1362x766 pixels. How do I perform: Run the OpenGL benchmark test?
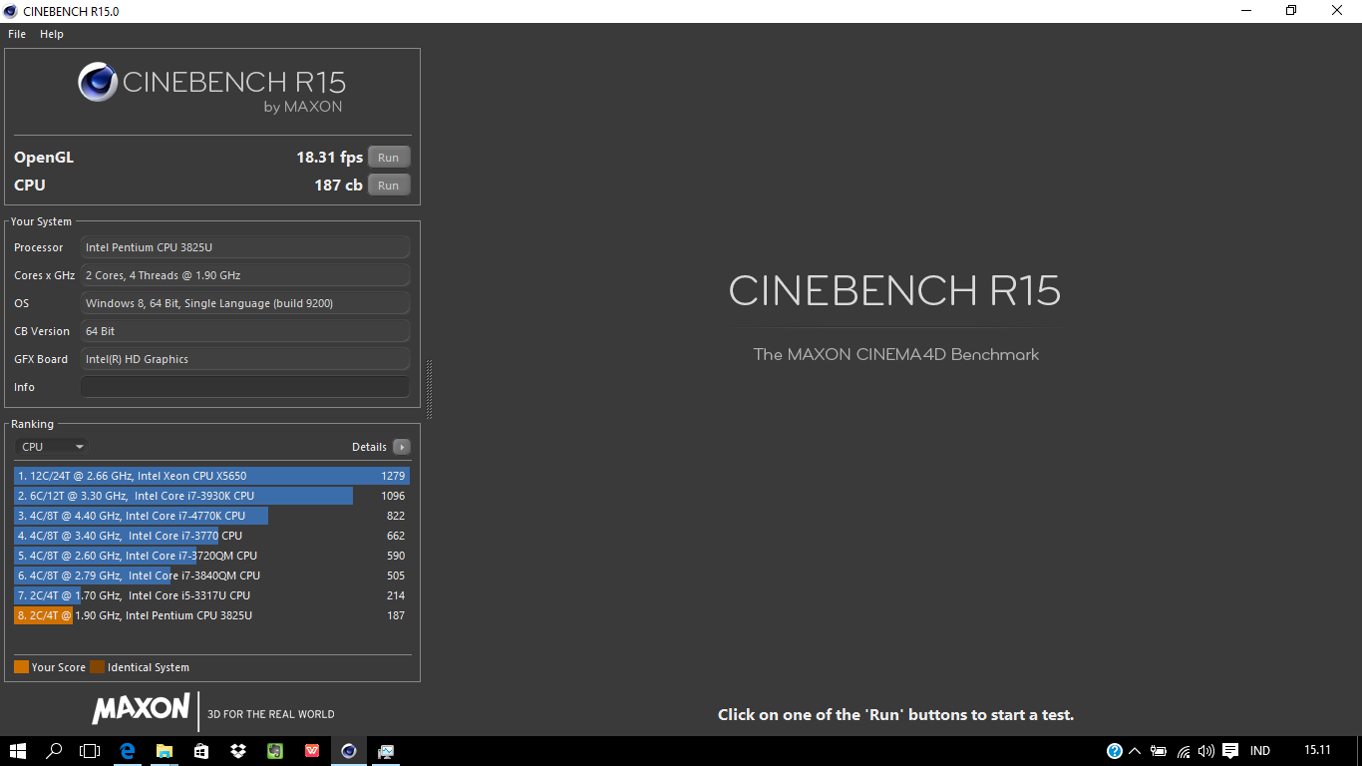(389, 158)
